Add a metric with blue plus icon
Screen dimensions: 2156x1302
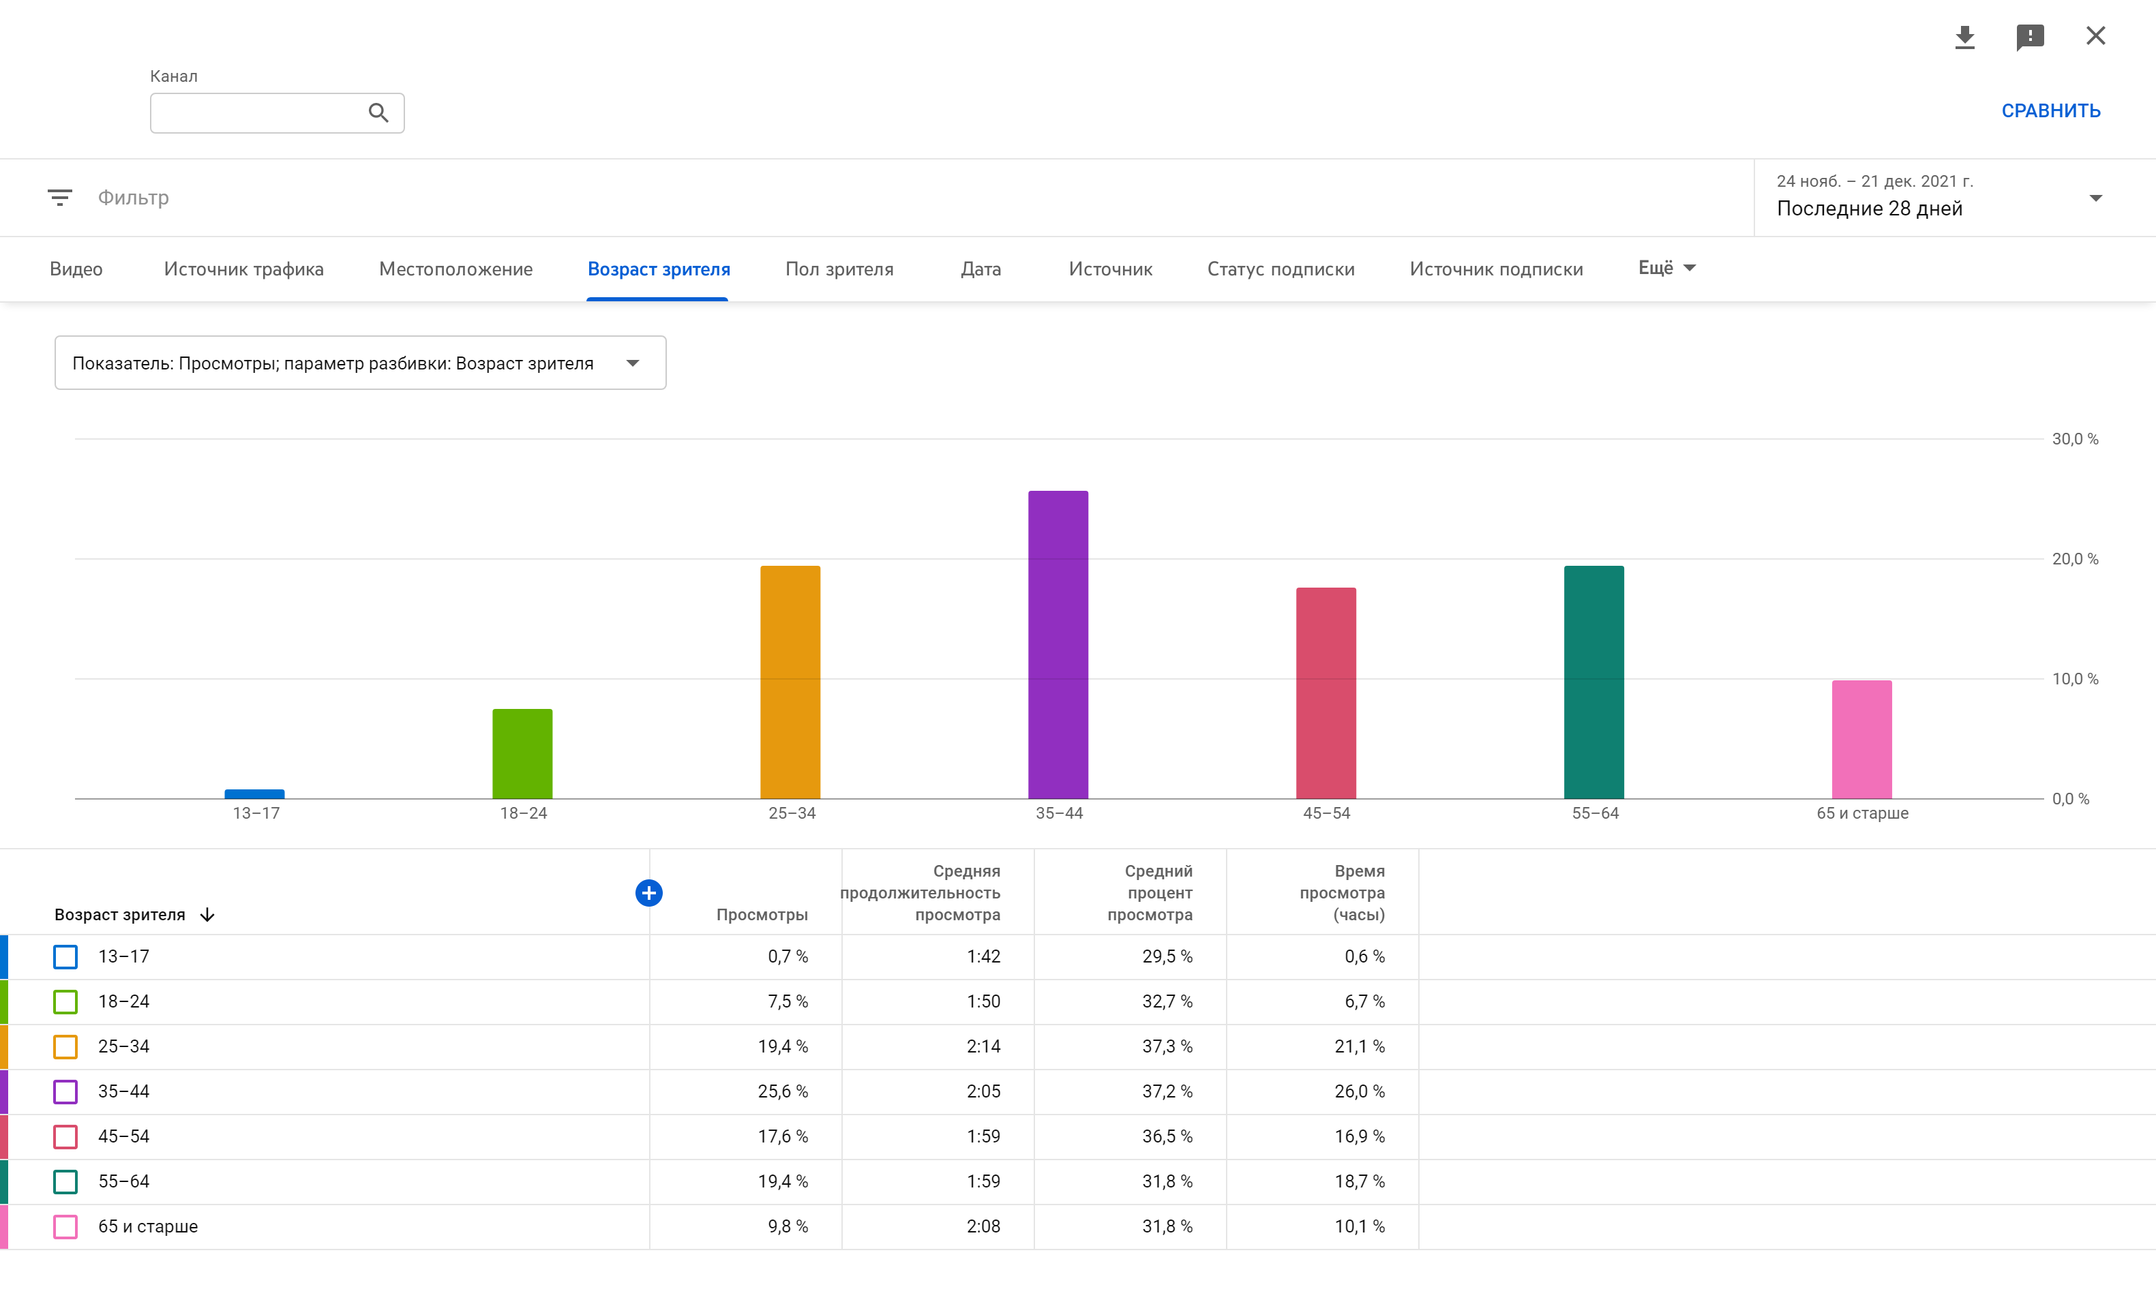(x=648, y=892)
